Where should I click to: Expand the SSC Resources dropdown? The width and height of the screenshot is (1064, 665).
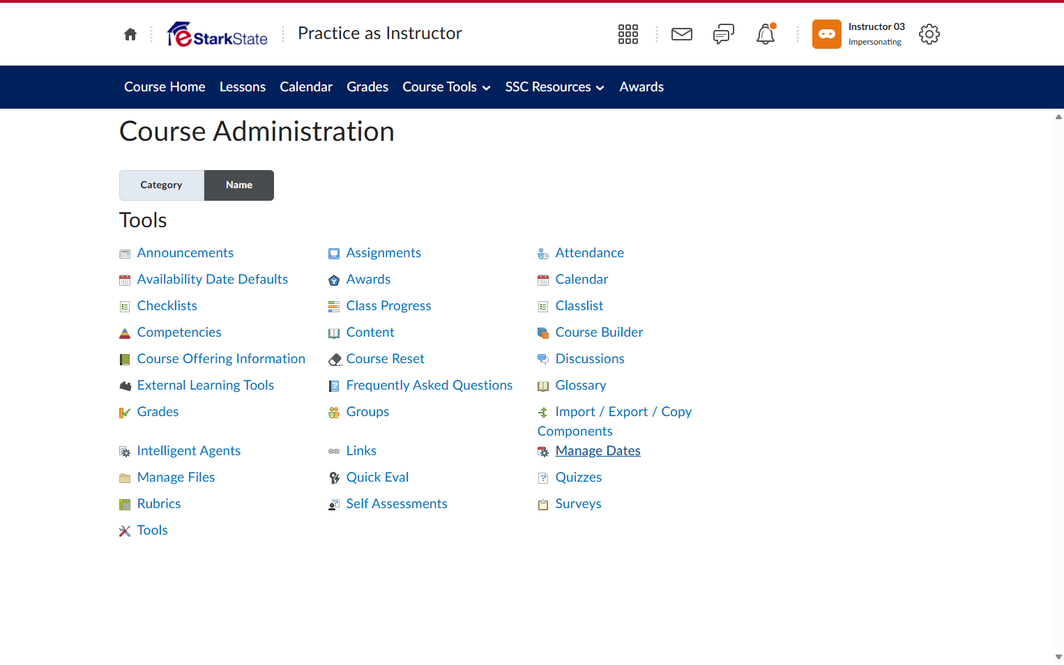[555, 87]
